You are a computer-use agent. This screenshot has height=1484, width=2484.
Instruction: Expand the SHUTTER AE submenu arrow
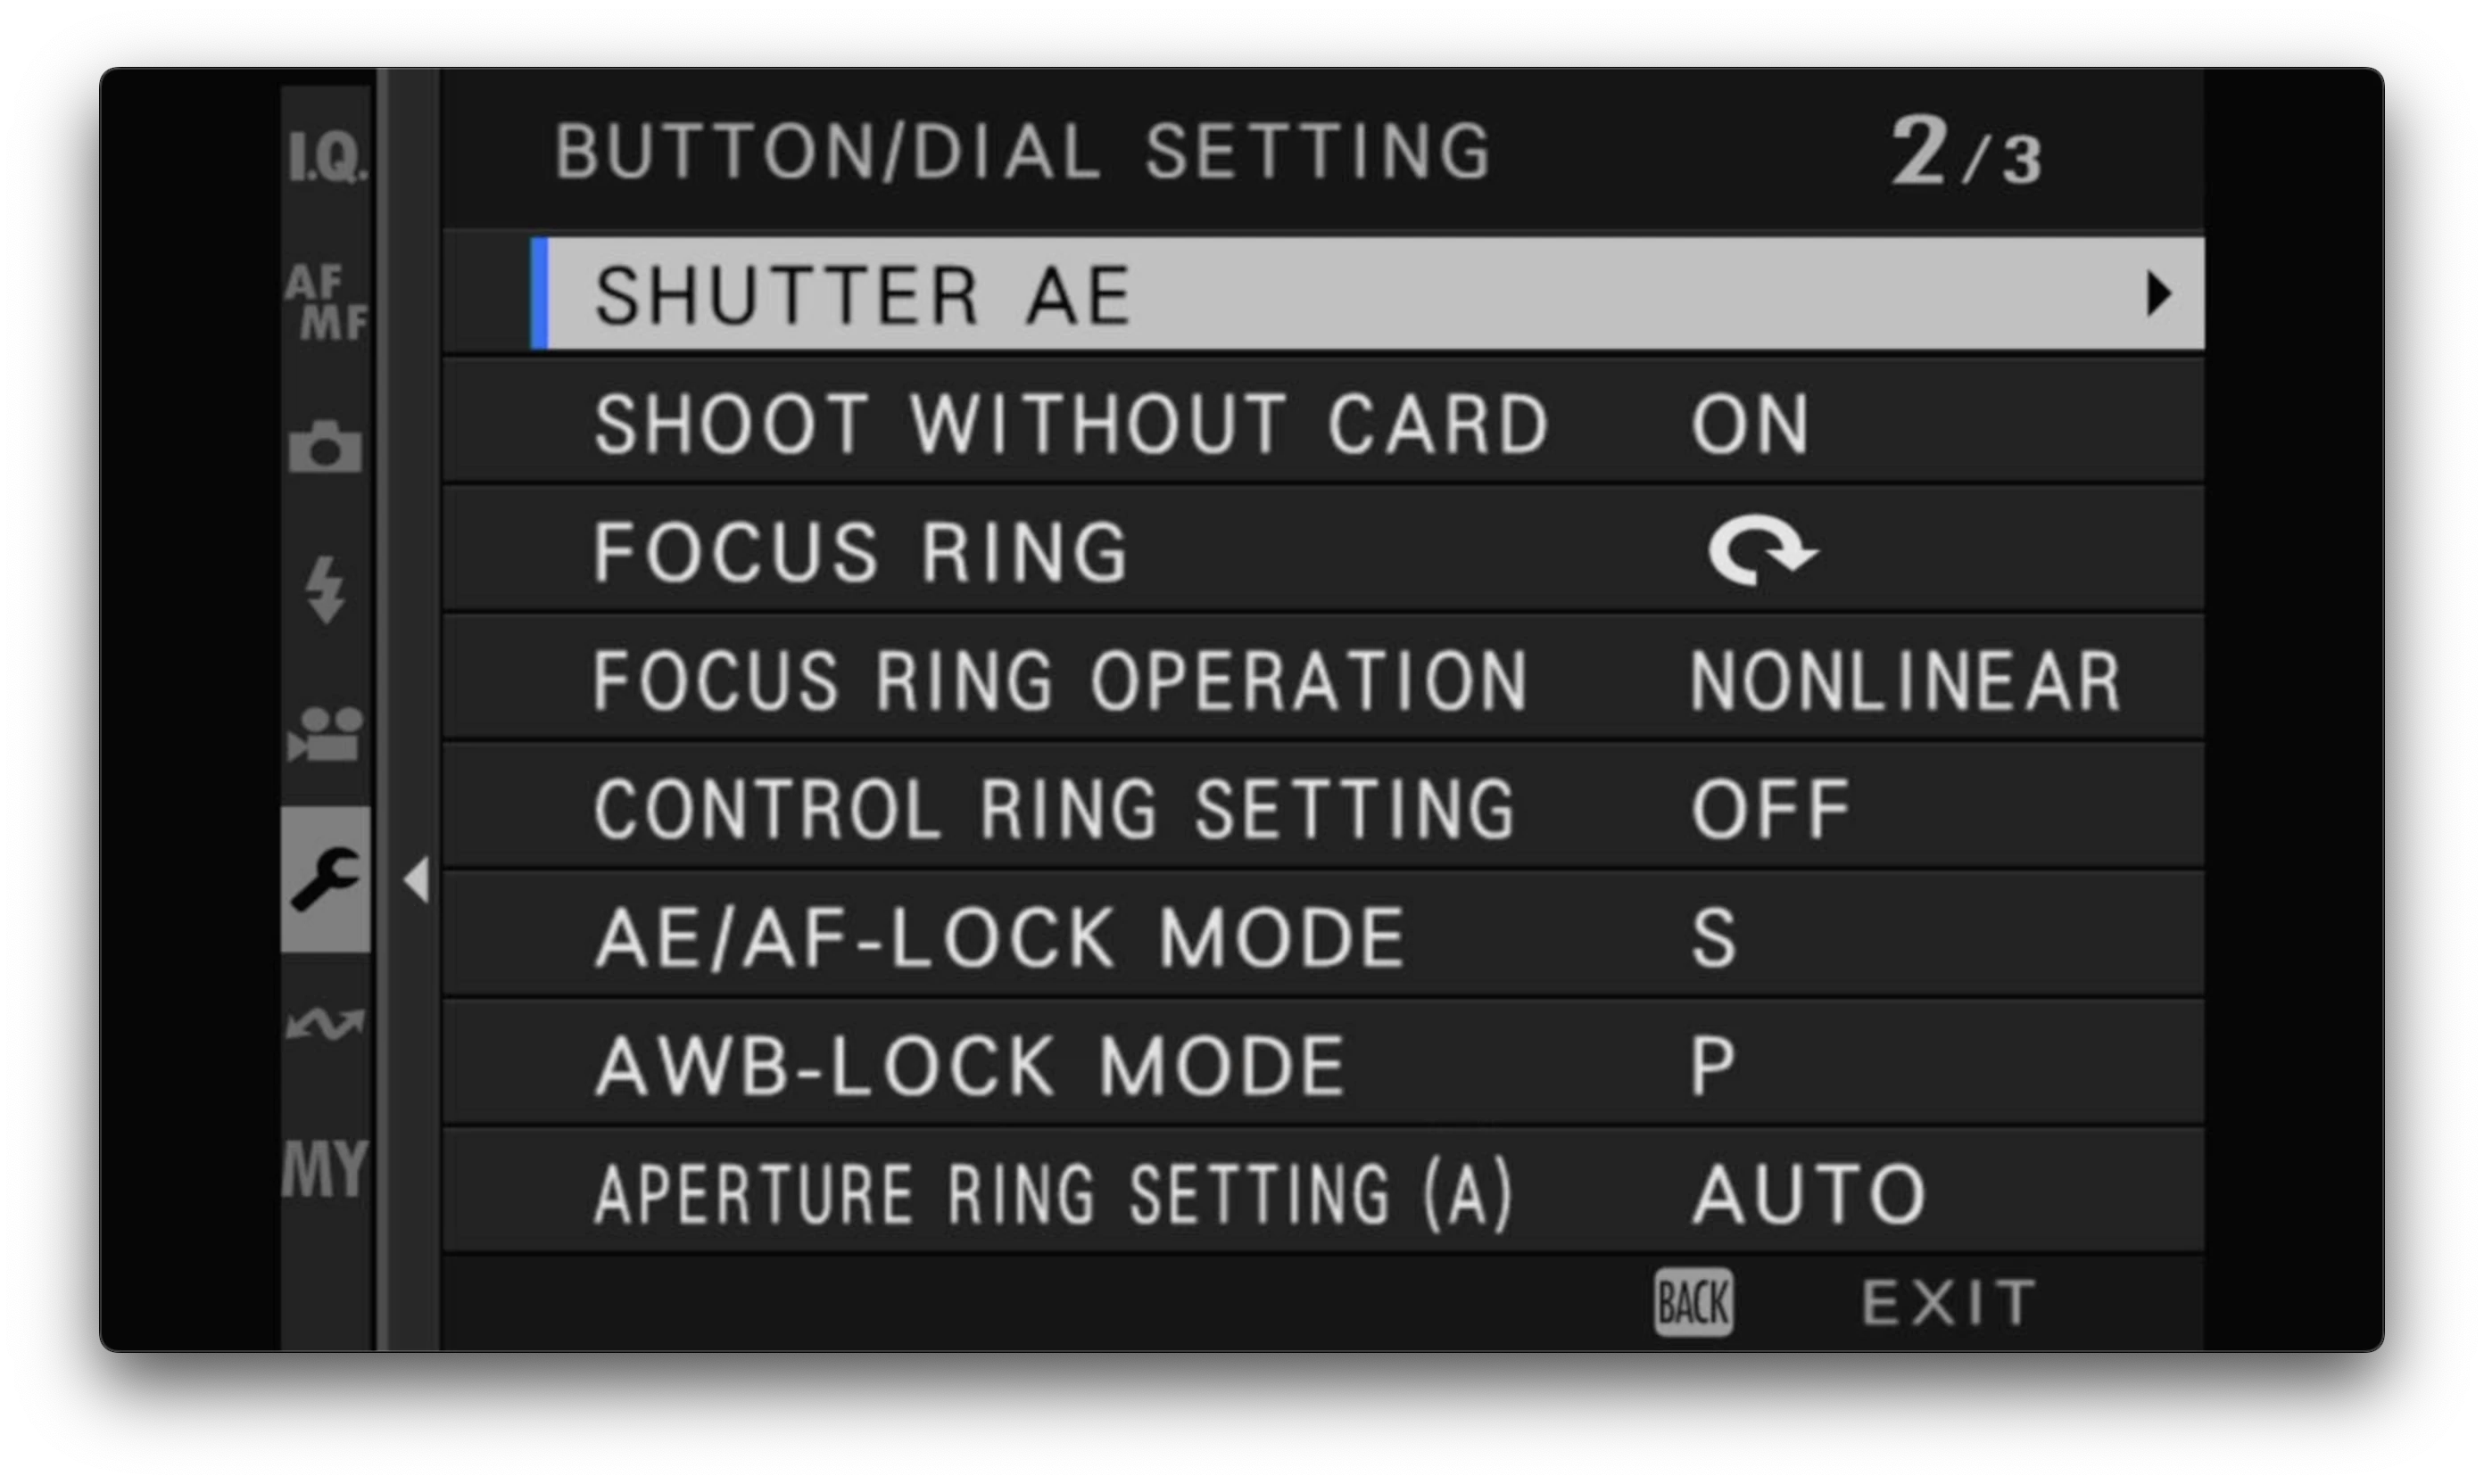tap(2161, 293)
